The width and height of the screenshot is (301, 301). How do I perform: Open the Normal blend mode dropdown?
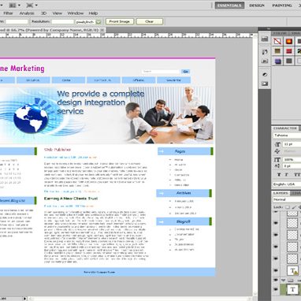point(287,199)
